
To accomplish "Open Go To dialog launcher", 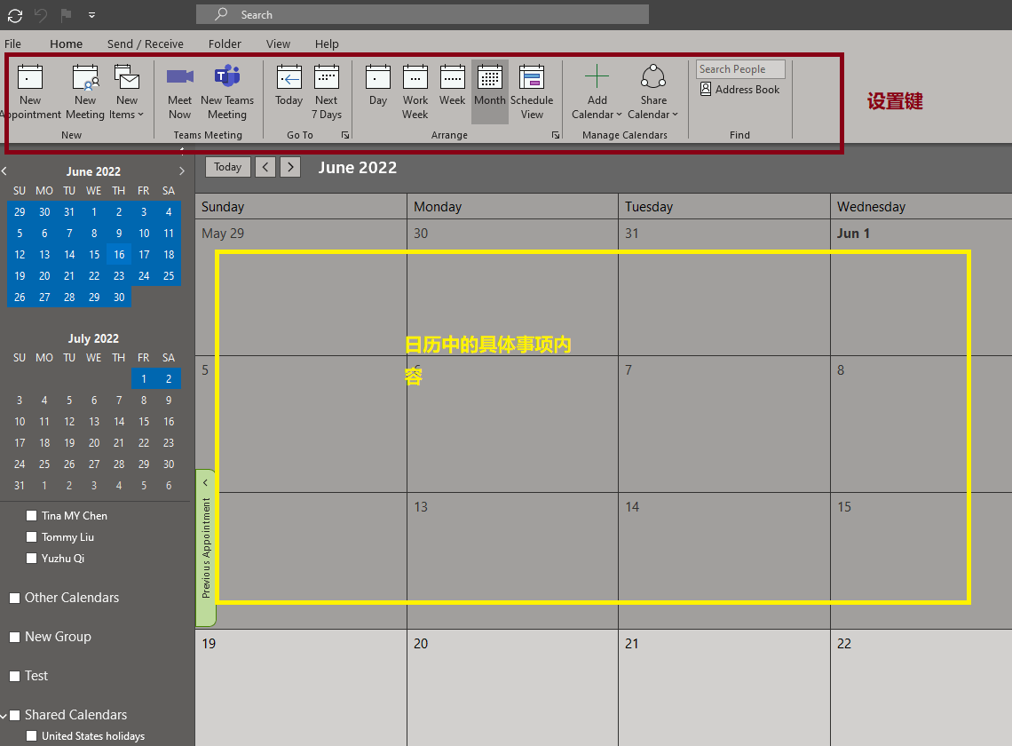I will click(345, 135).
